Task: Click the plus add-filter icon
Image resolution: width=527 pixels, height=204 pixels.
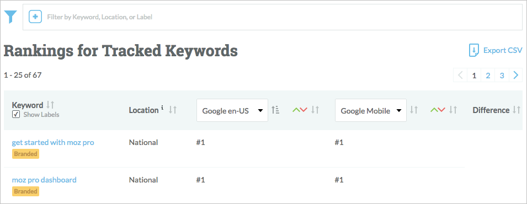Action: (x=35, y=17)
